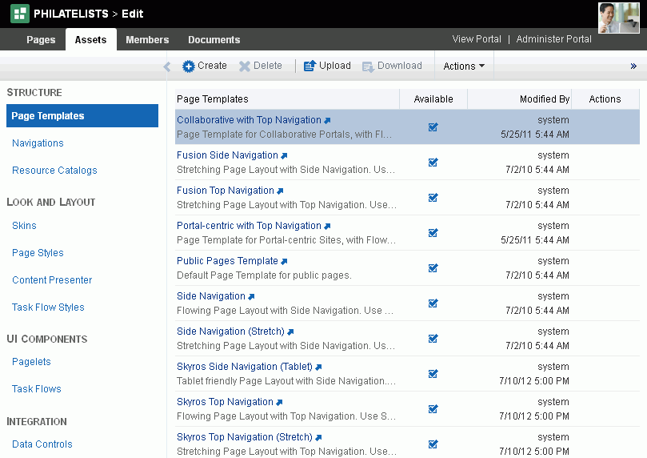Screen dimensions: 647x458
Task: Click arrow icon beside Fusion Side Navigation
Action: point(284,155)
